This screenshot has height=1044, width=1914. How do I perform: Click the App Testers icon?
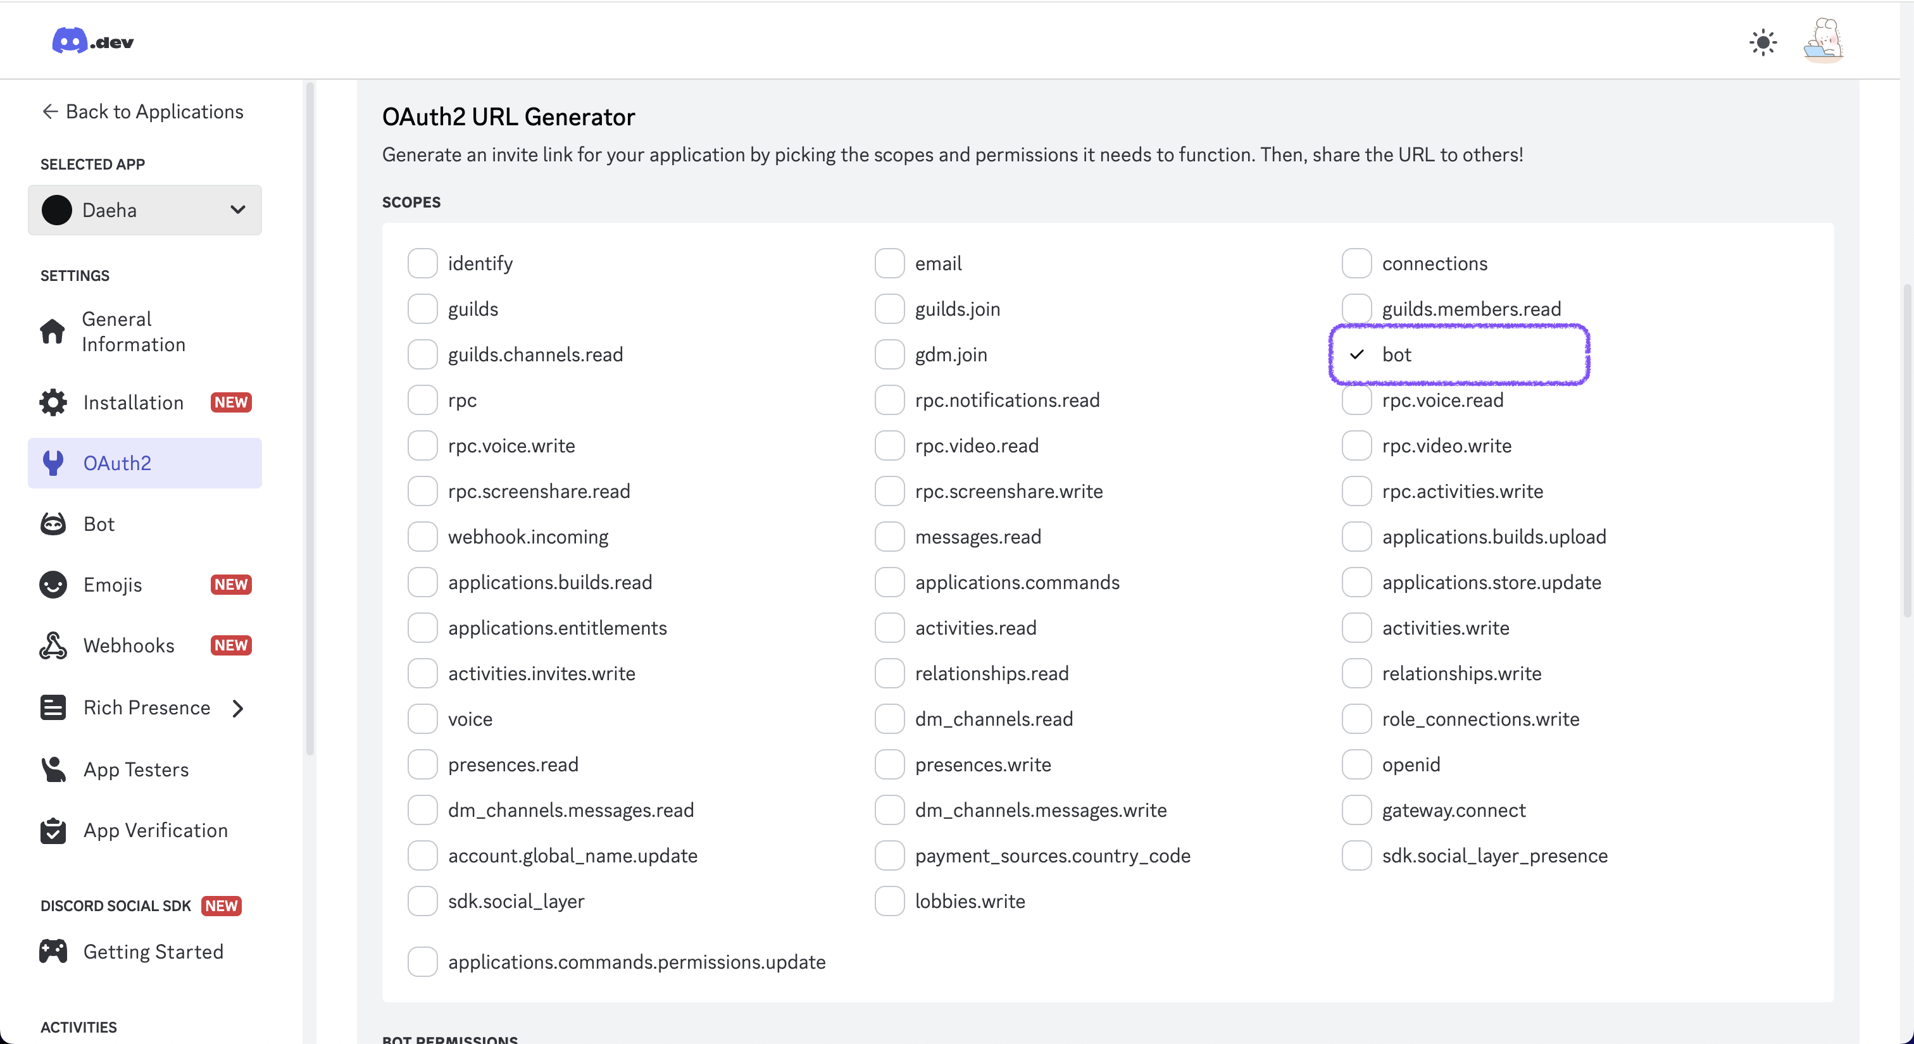point(53,769)
